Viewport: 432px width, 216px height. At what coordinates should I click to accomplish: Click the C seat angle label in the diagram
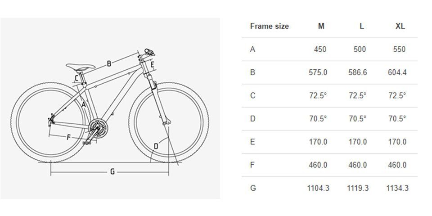(x=76, y=78)
